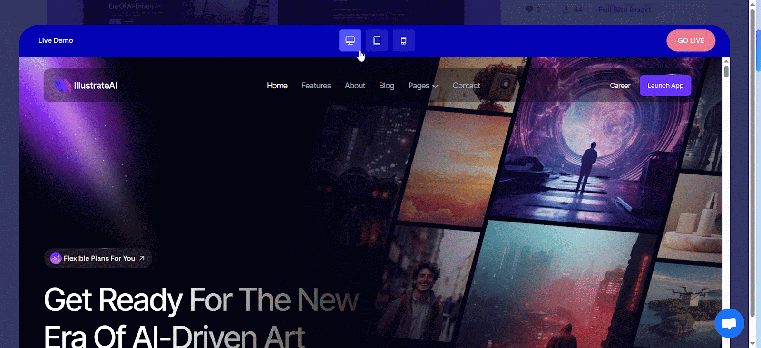This screenshot has height=348, width=761.
Task: Click the GO LIVE button
Action: coord(691,40)
